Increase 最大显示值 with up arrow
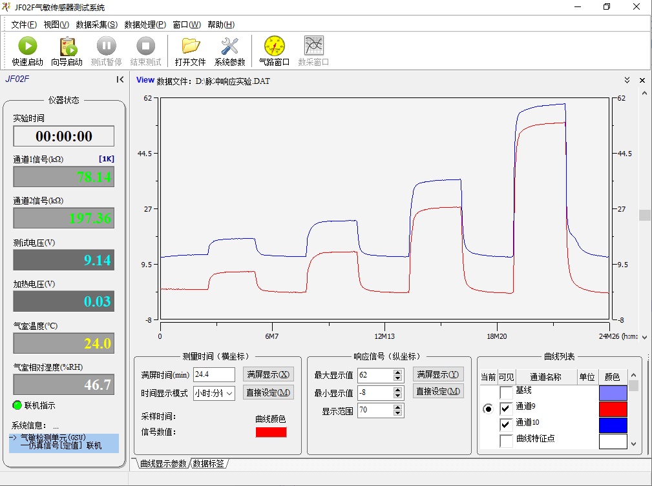 (398, 372)
